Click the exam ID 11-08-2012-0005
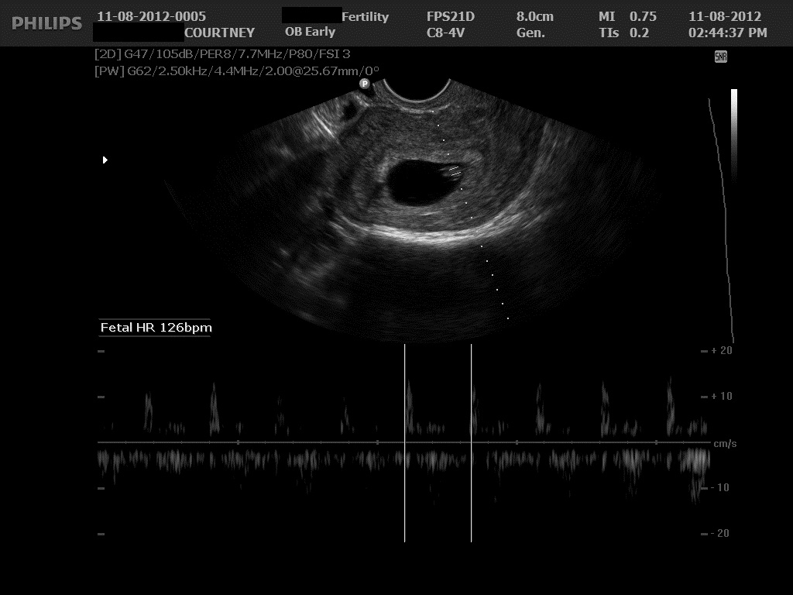The image size is (793, 595). pyautogui.click(x=151, y=16)
